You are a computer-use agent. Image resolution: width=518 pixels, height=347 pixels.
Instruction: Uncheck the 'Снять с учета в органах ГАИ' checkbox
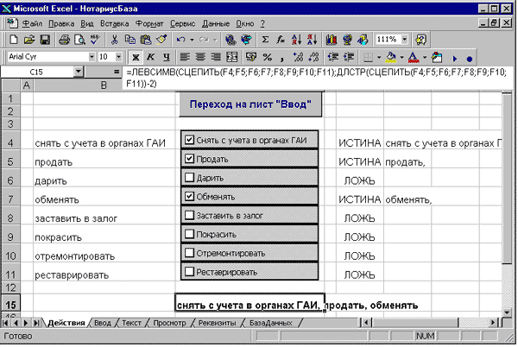pyautogui.click(x=189, y=140)
